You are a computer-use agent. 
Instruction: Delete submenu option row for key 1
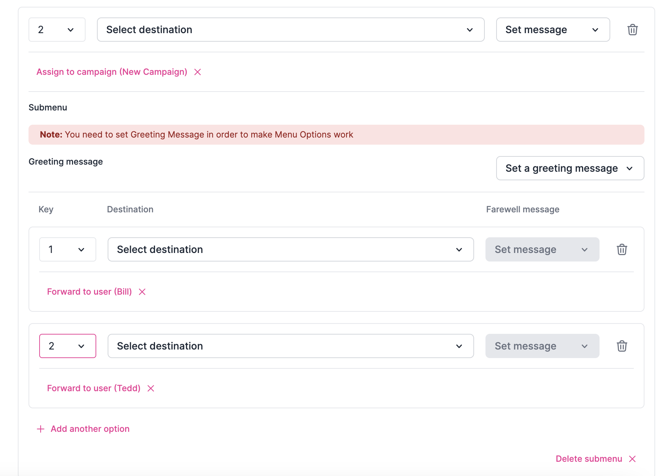coord(622,249)
